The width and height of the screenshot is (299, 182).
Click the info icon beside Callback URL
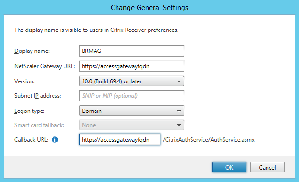55,140
